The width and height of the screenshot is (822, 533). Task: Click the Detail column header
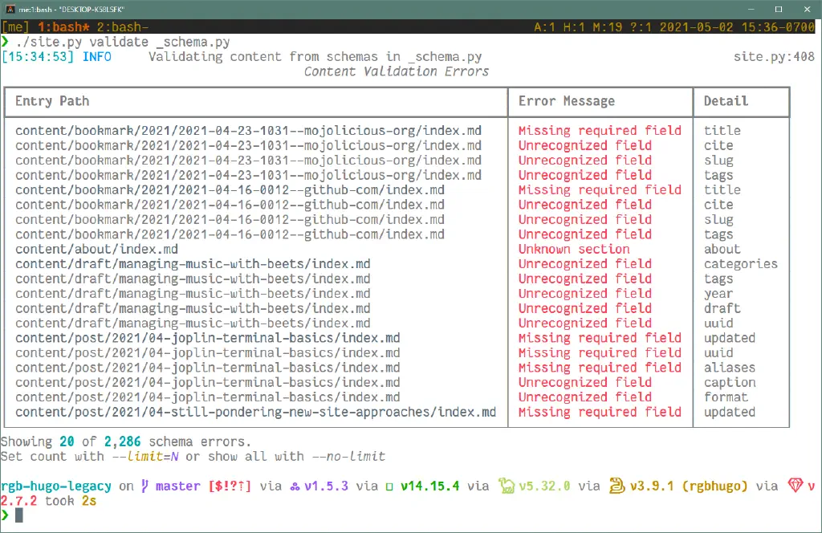point(726,101)
